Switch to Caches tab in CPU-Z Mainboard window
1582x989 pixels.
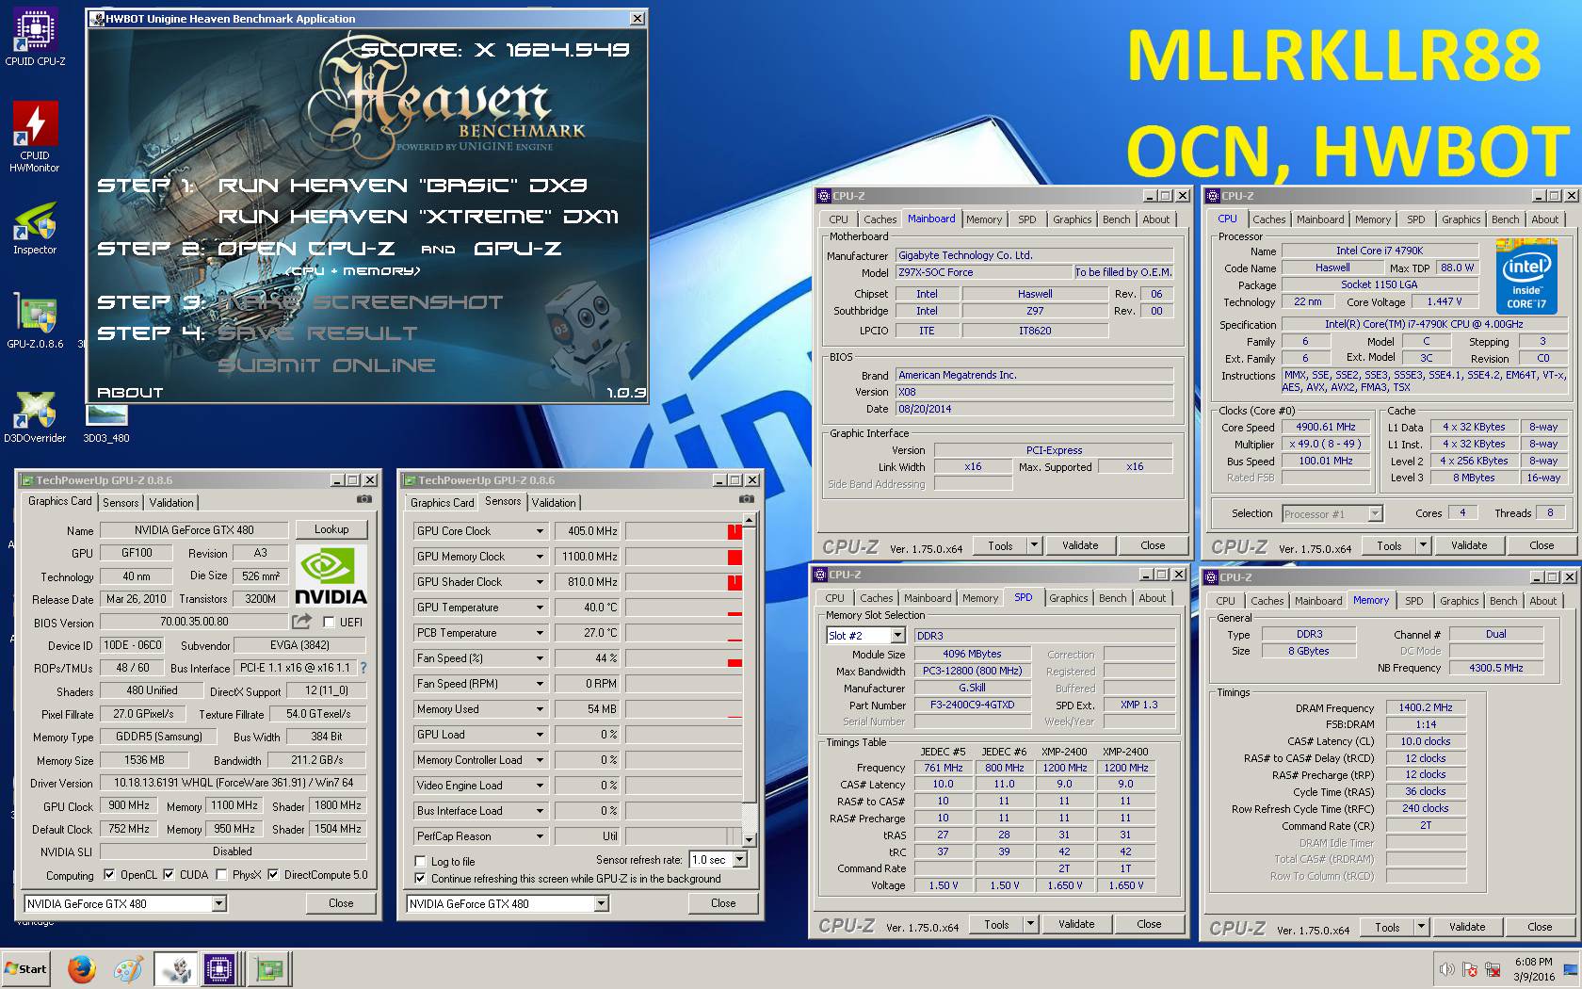coord(880,219)
